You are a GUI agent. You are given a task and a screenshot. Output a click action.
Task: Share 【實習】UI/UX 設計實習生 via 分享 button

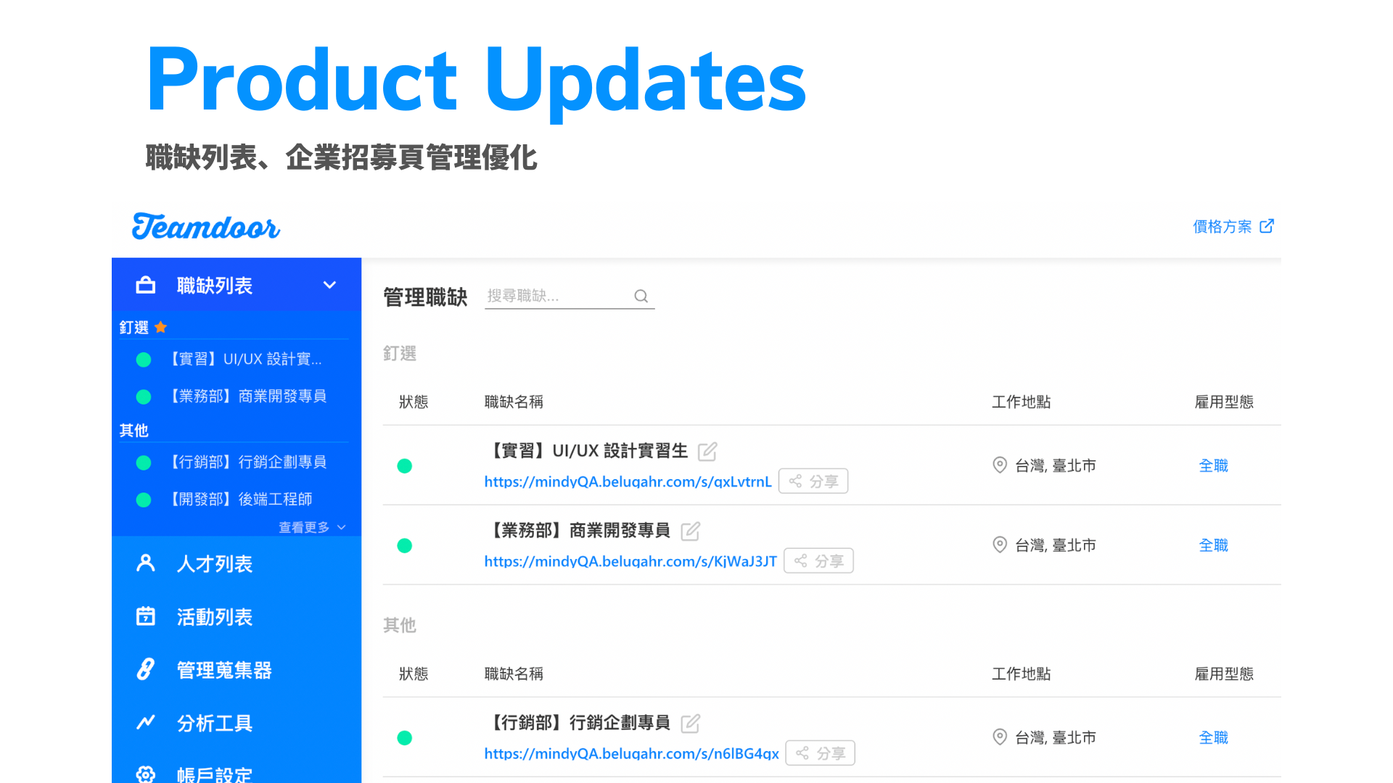tap(813, 481)
